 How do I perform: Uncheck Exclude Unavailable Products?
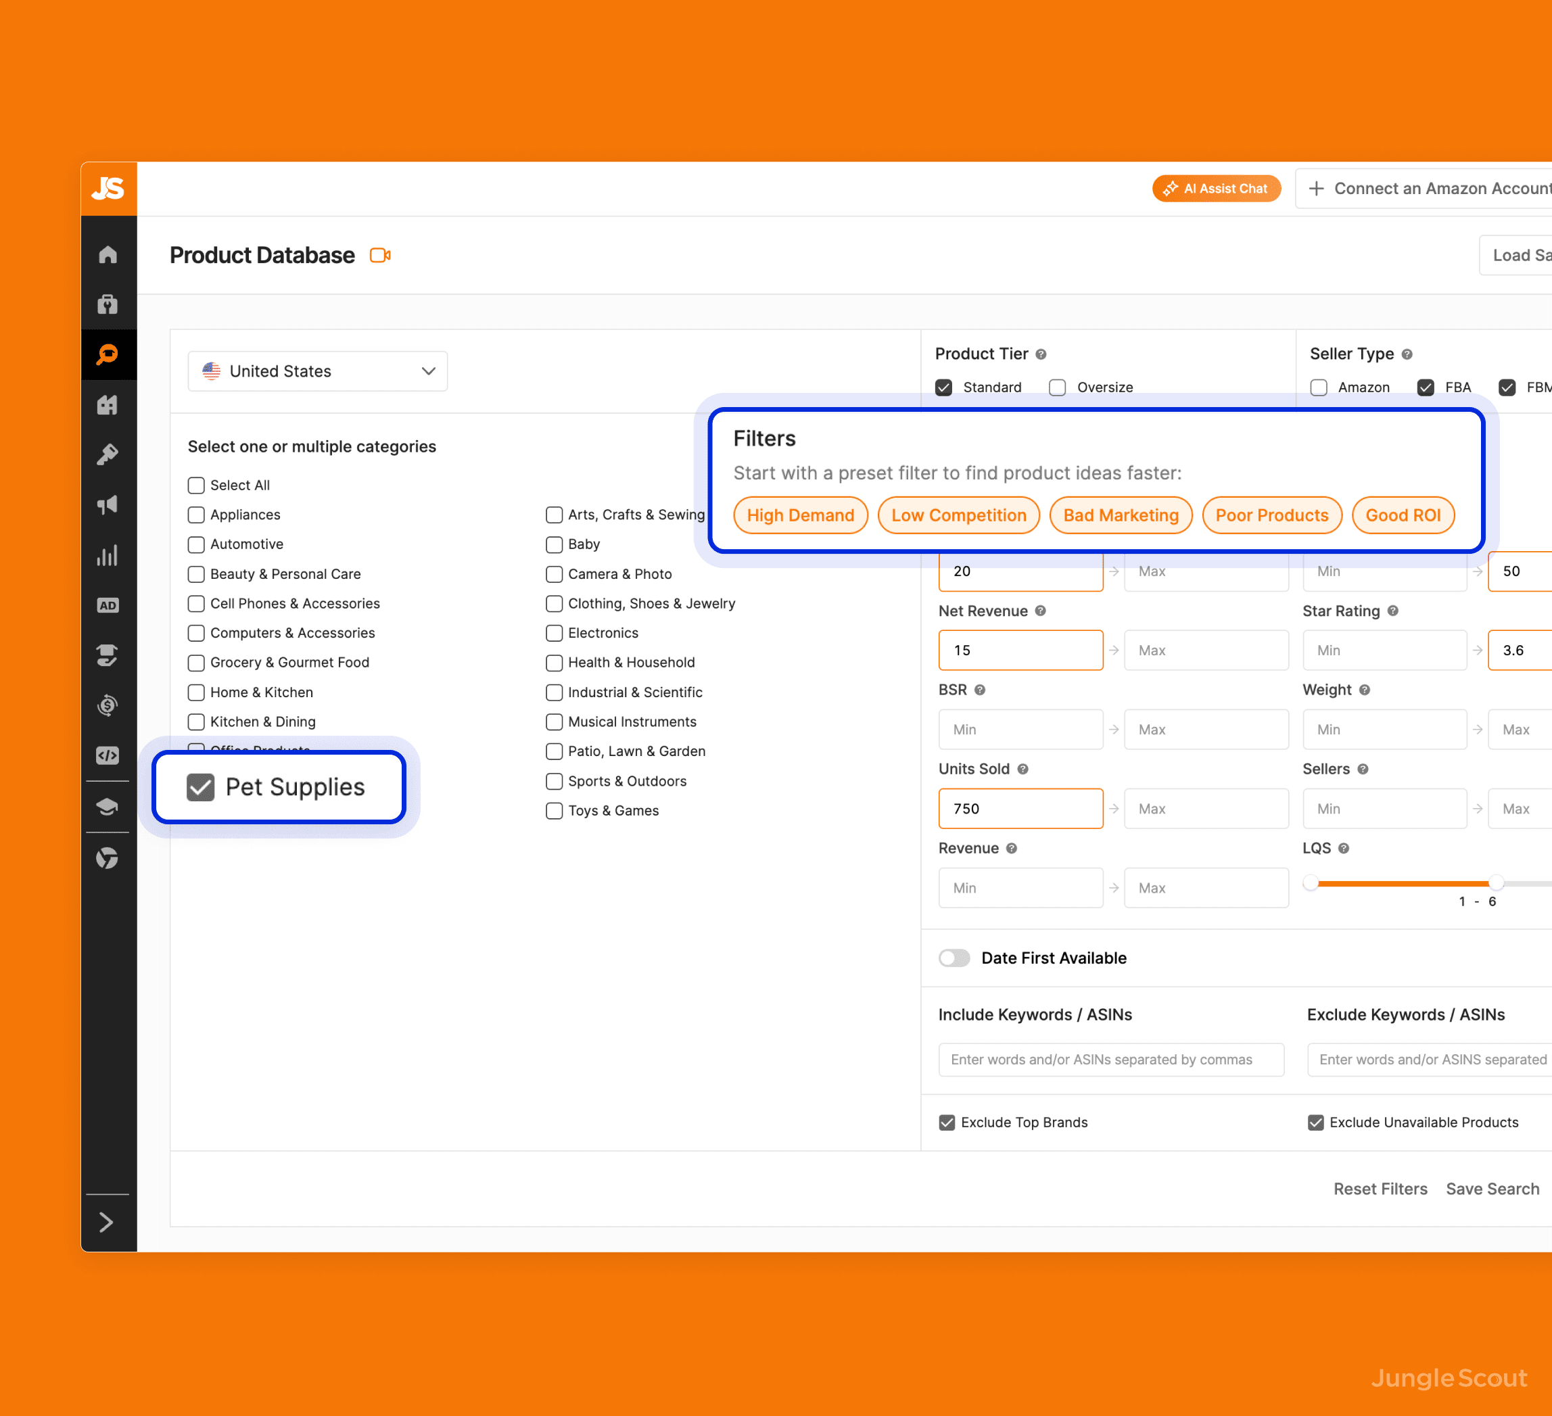point(1316,1123)
